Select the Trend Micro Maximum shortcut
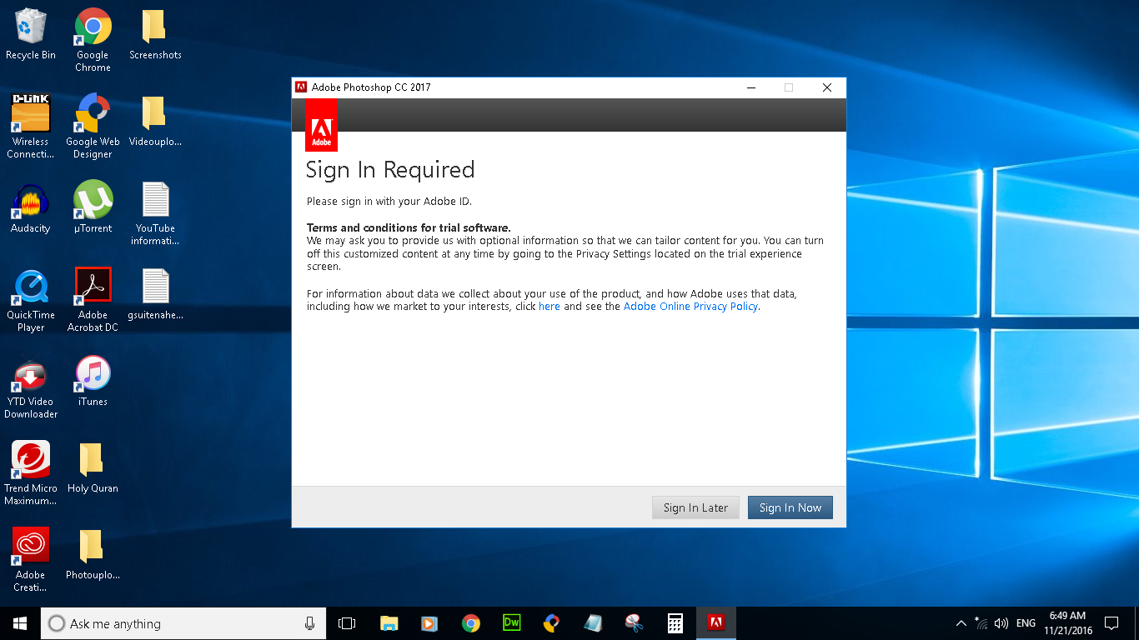The width and height of the screenshot is (1139, 640). pos(31,473)
